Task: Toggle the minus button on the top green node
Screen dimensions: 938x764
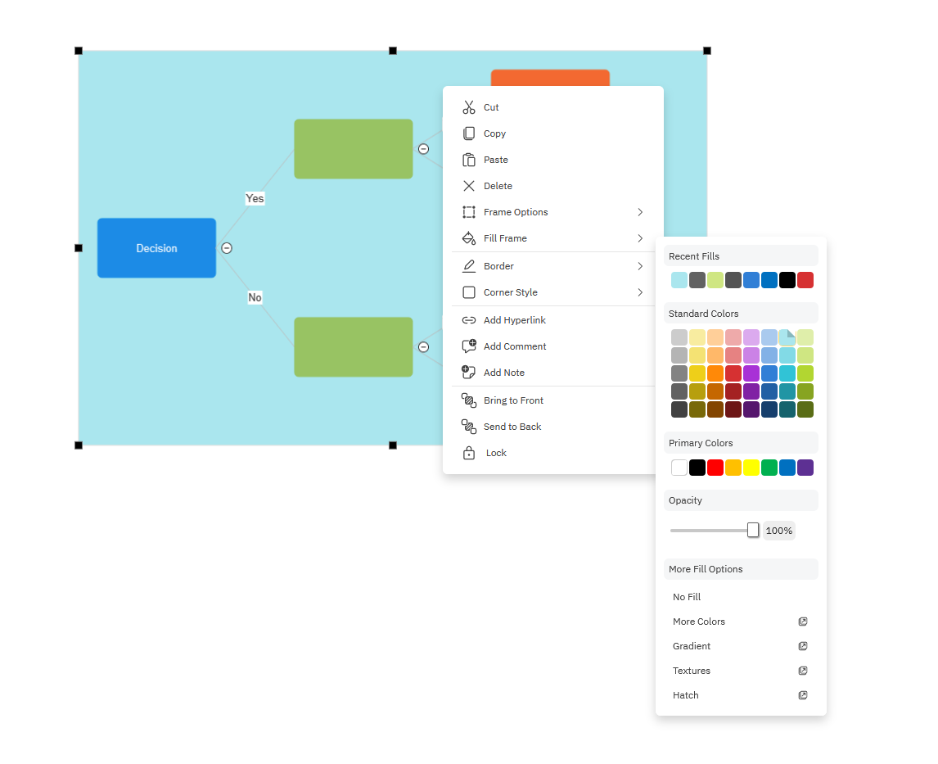Action: tap(424, 149)
